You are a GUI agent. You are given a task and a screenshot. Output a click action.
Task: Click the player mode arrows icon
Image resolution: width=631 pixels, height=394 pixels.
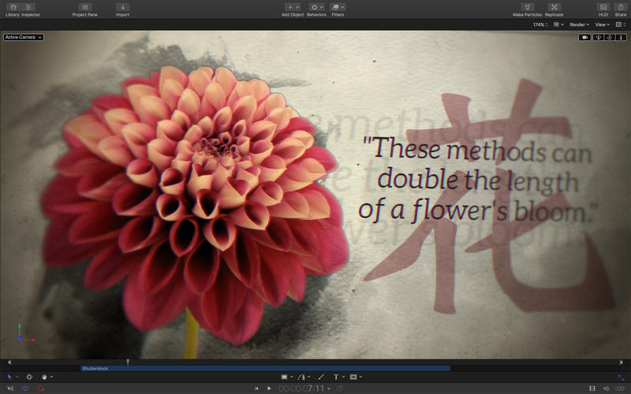(x=621, y=377)
